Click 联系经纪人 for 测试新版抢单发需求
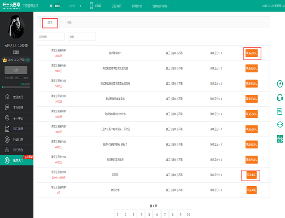 [x=252, y=99]
